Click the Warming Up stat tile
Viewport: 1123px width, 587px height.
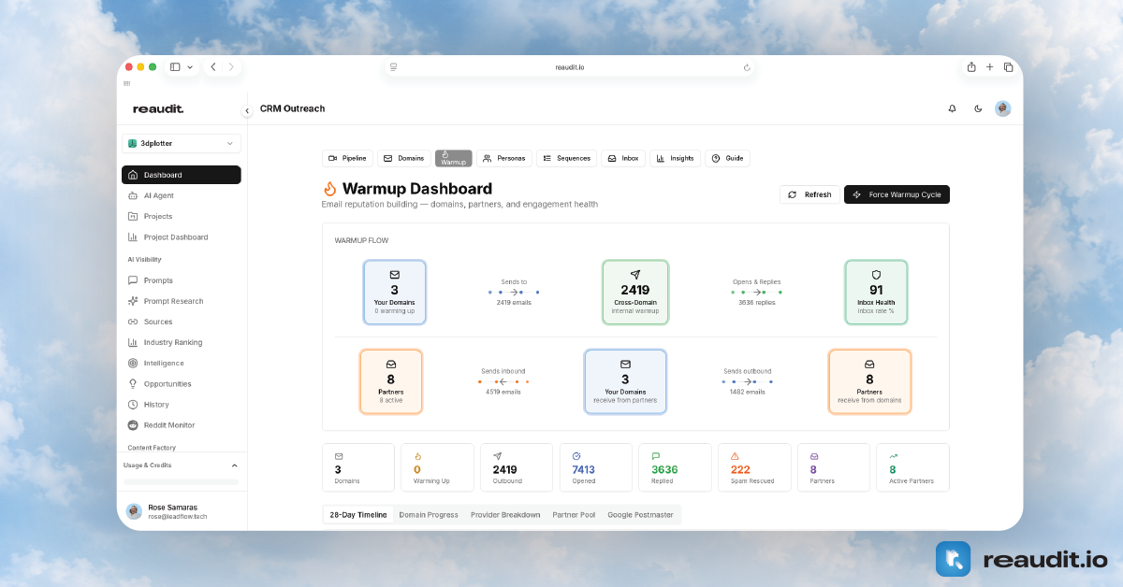tap(437, 467)
